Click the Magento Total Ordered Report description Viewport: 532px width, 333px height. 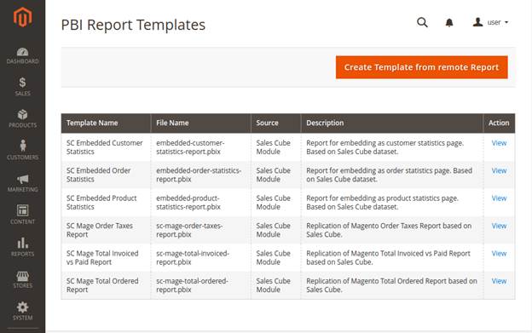(x=391, y=285)
